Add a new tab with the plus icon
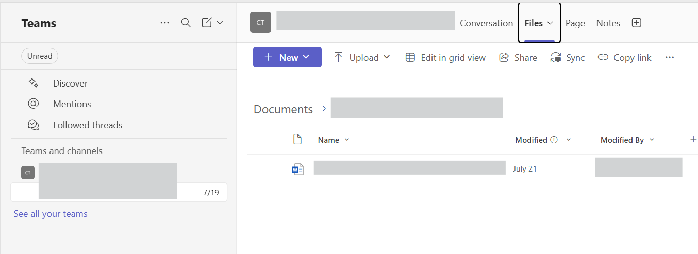Viewport: 698px width, 254px height. [637, 23]
